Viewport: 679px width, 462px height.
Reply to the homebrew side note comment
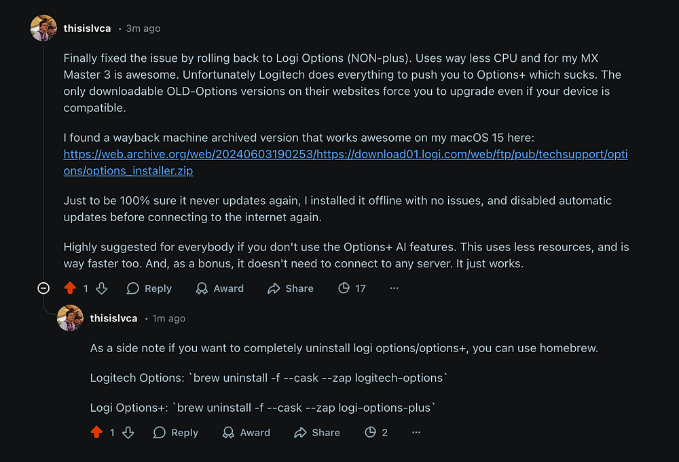pyautogui.click(x=175, y=432)
